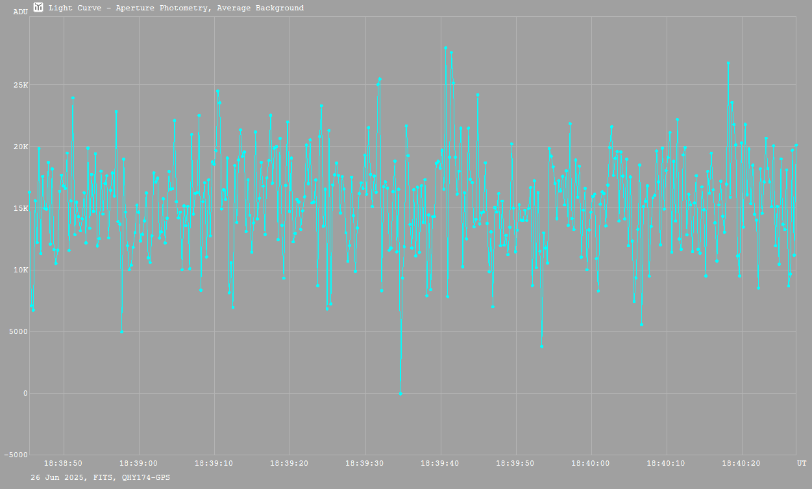Click the Light Curve chart title text
This screenshot has width=812, height=489.
pos(176,8)
